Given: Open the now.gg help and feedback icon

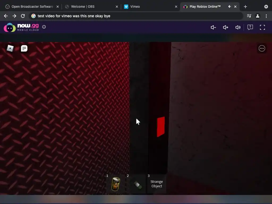Looking at the screenshot, I should click(250, 27).
